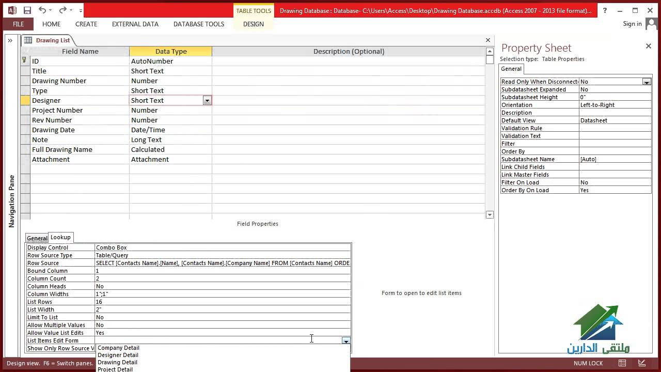The image size is (661, 372).
Task: Expand Read Only When Disconnected dropdown
Action: coord(647,82)
